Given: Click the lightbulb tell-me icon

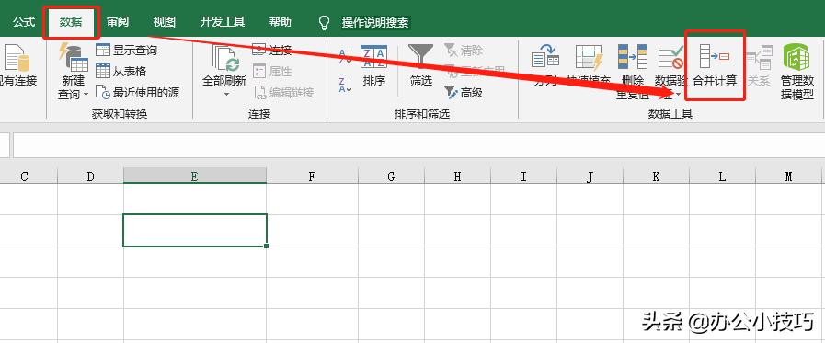Looking at the screenshot, I should (x=325, y=23).
